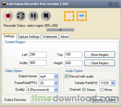The height and width of the screenshot is (107, 121).
Task: Click the Height field showing 600
Action: [x=73, y=63]
